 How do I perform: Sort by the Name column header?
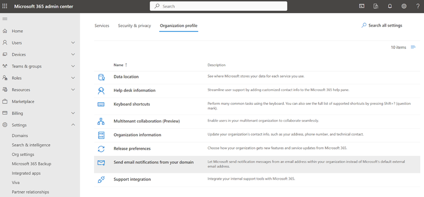118,65
